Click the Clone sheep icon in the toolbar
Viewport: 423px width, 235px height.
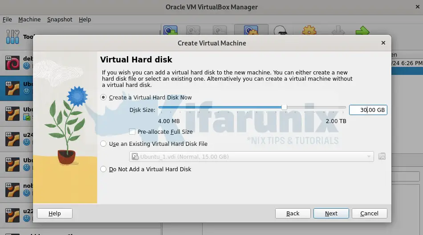point(280,30)
